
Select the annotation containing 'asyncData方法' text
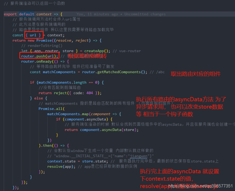tap(181, 99)
